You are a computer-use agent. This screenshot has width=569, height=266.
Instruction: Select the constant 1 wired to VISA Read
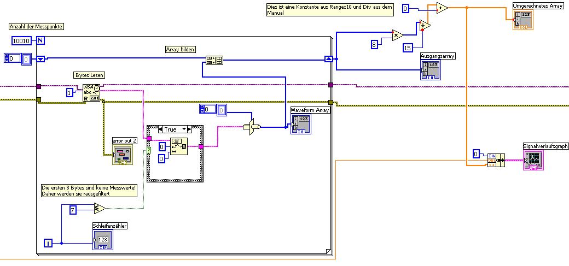[x=70, y=93]
